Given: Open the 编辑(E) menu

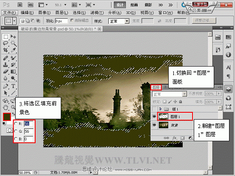Looking at the screenshot, I should [x=27, y=13].
